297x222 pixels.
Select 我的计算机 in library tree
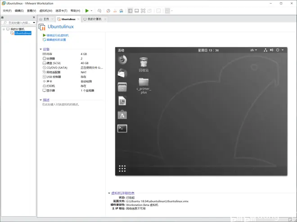click(17, 29)
